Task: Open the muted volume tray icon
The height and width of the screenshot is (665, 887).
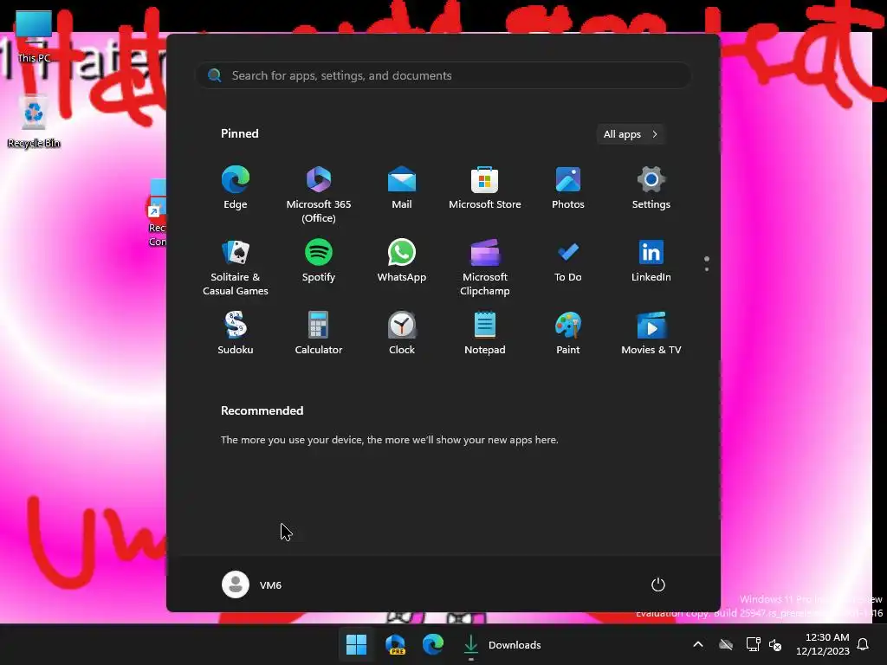Action: (775, 644)
